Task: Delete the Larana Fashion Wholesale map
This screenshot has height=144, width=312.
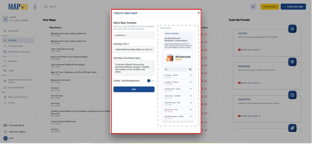Action: pyautogui.click(x=206, y=122)
